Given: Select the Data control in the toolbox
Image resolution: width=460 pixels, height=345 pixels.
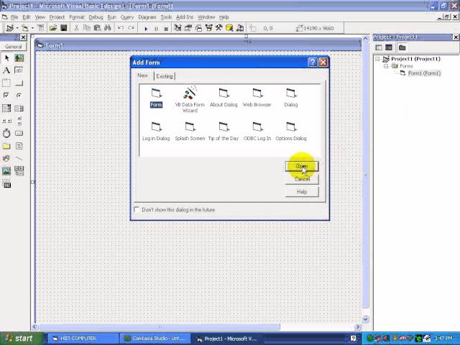Looking at the screenshot, I should (19, 171).
